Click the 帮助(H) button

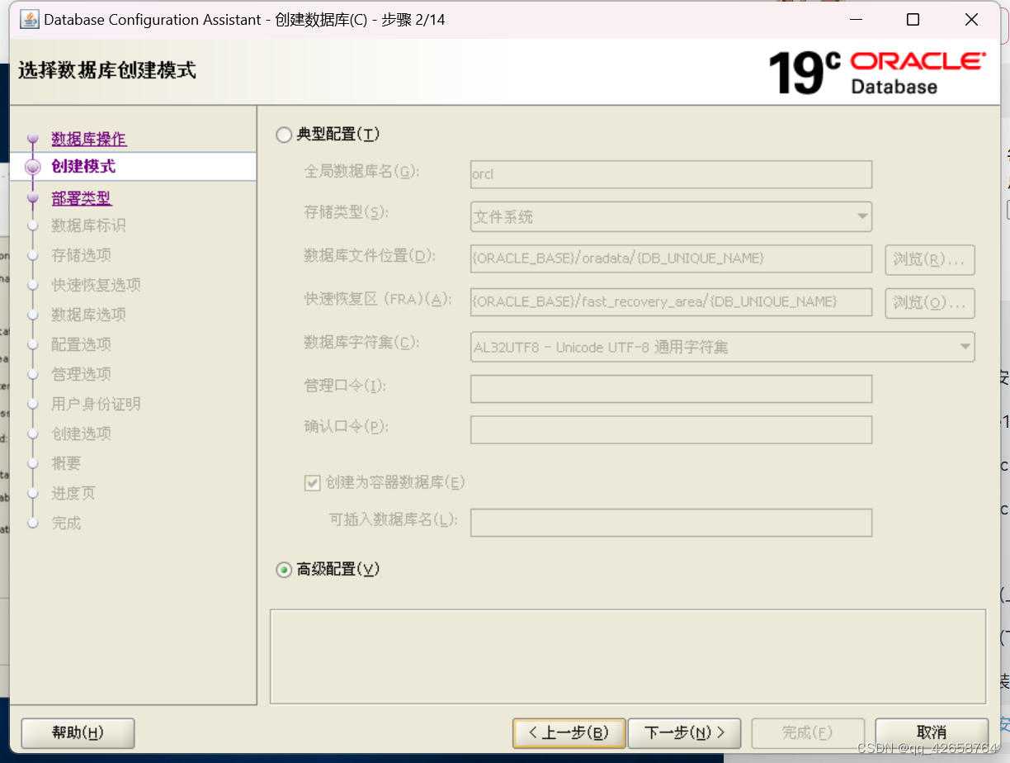point(78,732)
